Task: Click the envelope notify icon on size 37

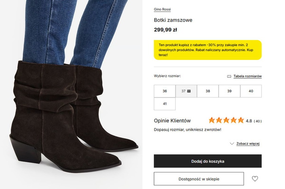Action: (x=189, y=91)
